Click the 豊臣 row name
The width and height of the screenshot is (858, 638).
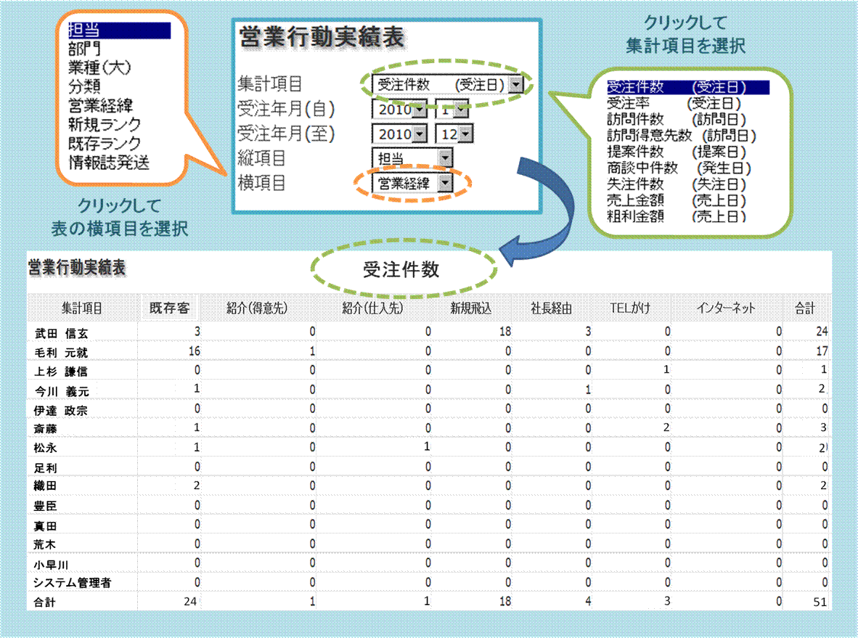[46, 506]
